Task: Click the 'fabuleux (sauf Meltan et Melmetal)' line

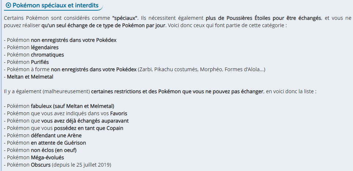Action: (73, 106)
